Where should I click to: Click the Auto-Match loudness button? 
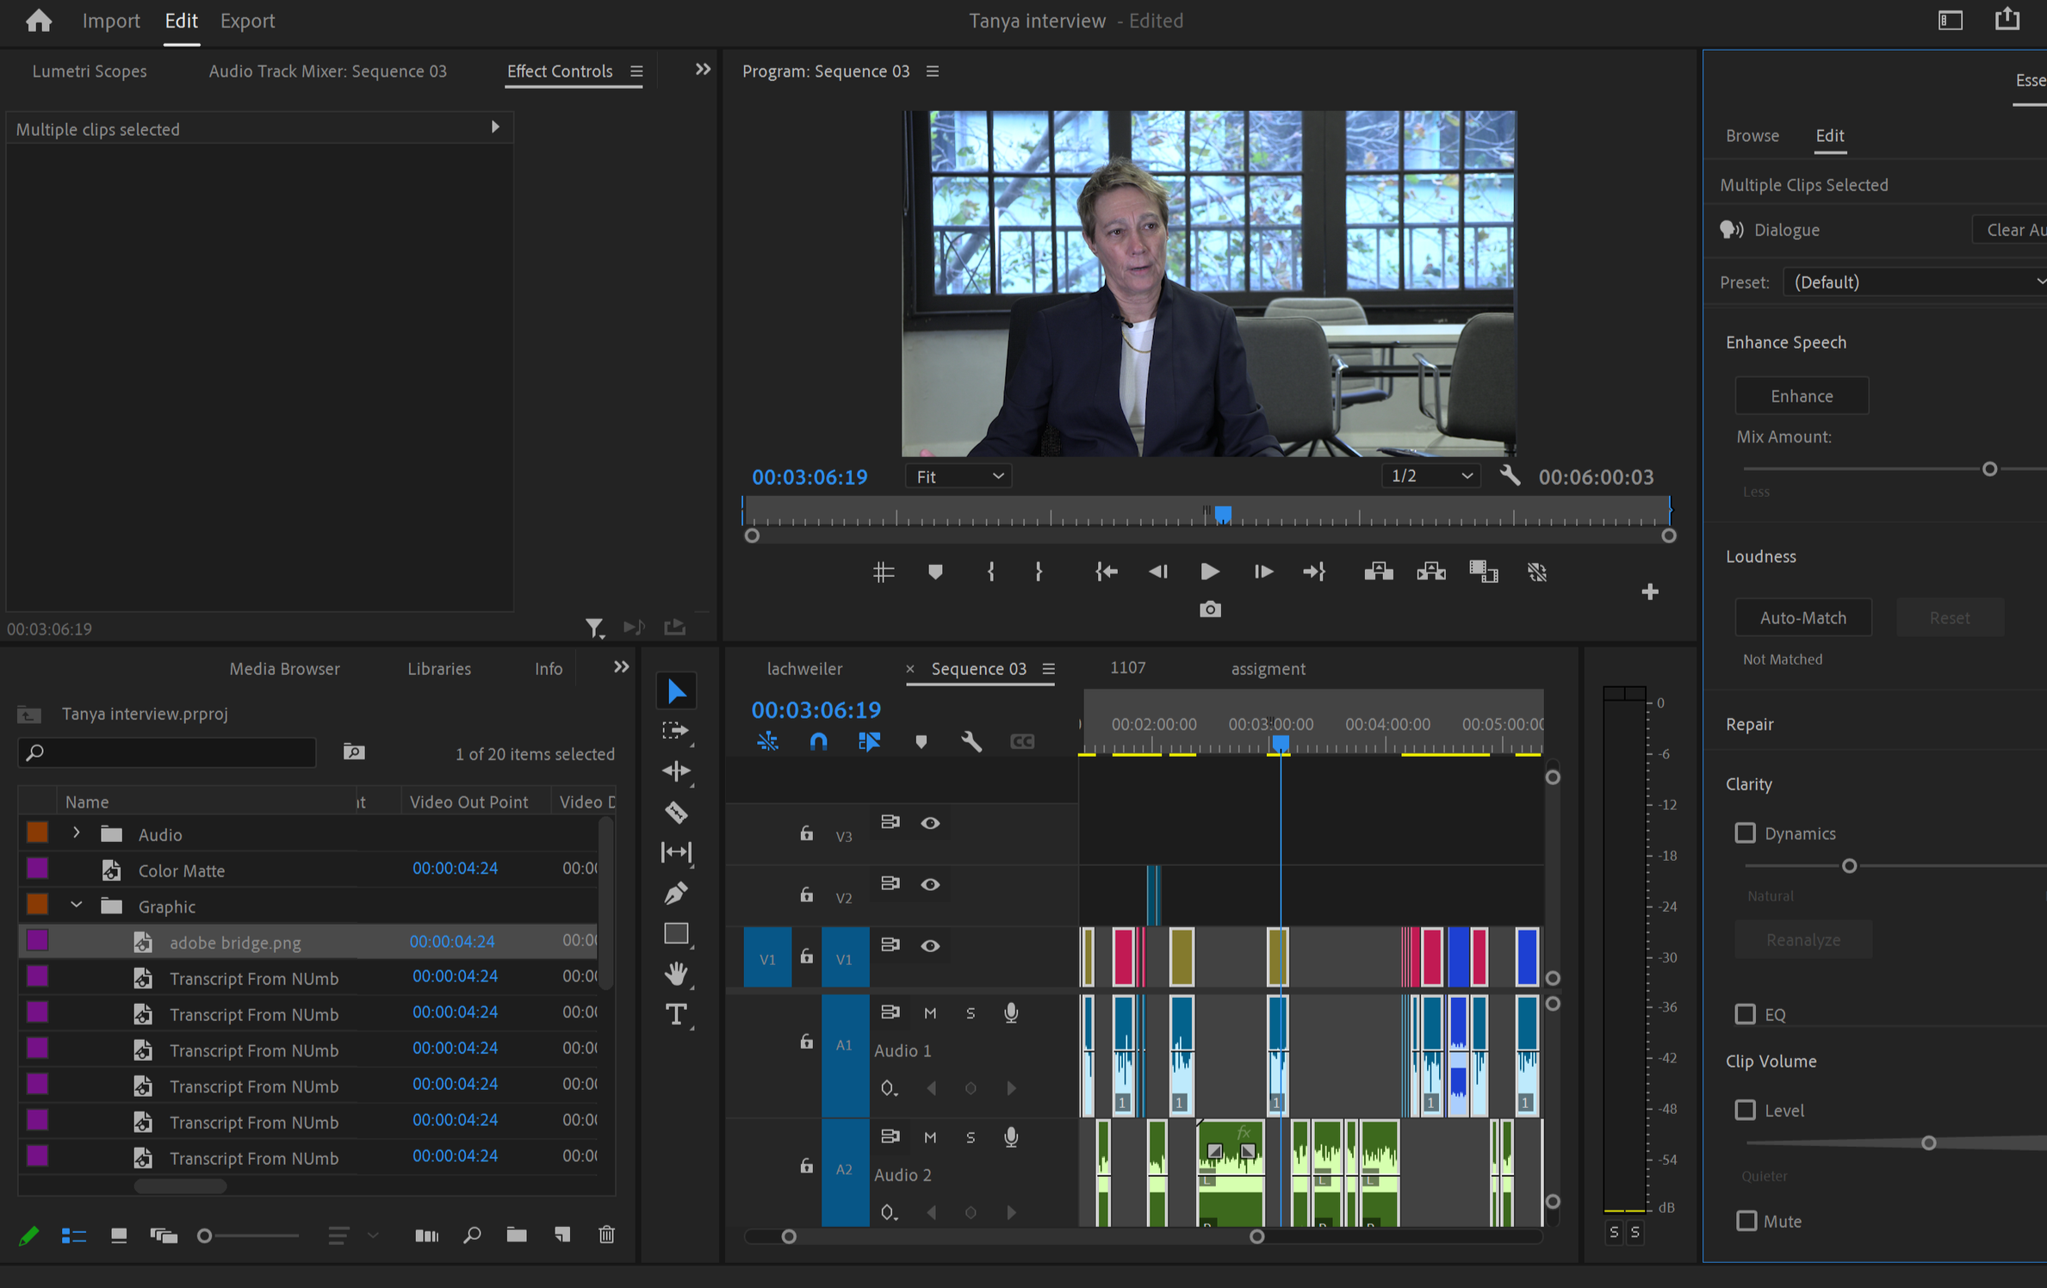(1802, 617)
